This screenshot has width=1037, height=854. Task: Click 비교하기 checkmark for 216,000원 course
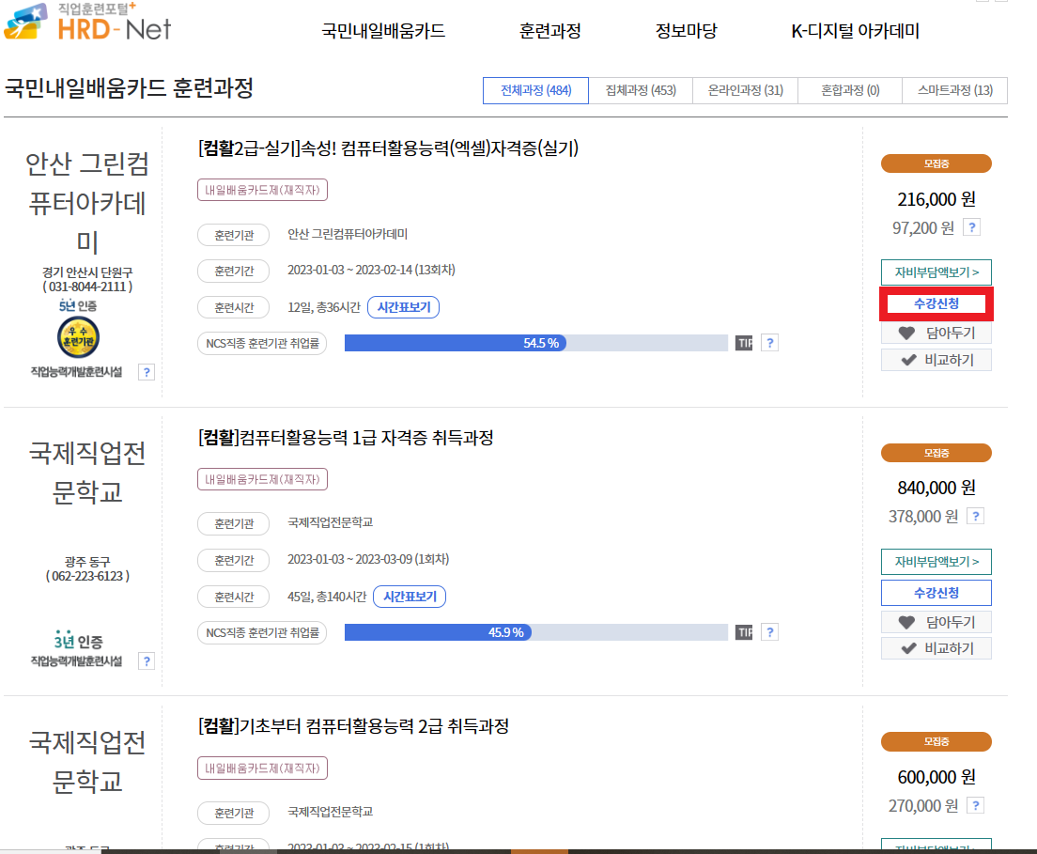pyautogui.click(x=936, y=360)
